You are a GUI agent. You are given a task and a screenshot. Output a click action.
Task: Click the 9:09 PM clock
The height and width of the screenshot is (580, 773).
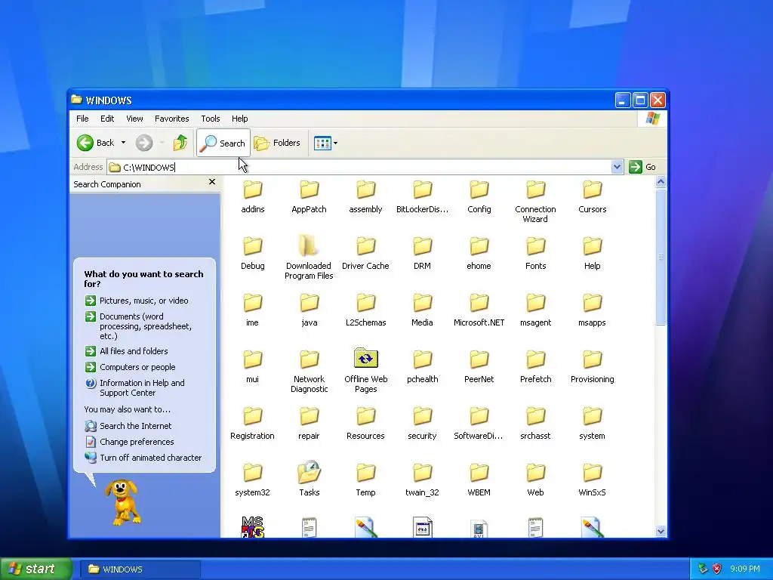click(745, 569)
